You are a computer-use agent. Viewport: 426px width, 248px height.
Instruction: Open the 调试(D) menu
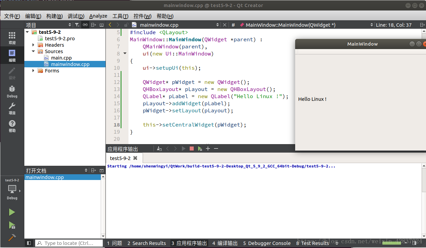click(x=76, y=16)
